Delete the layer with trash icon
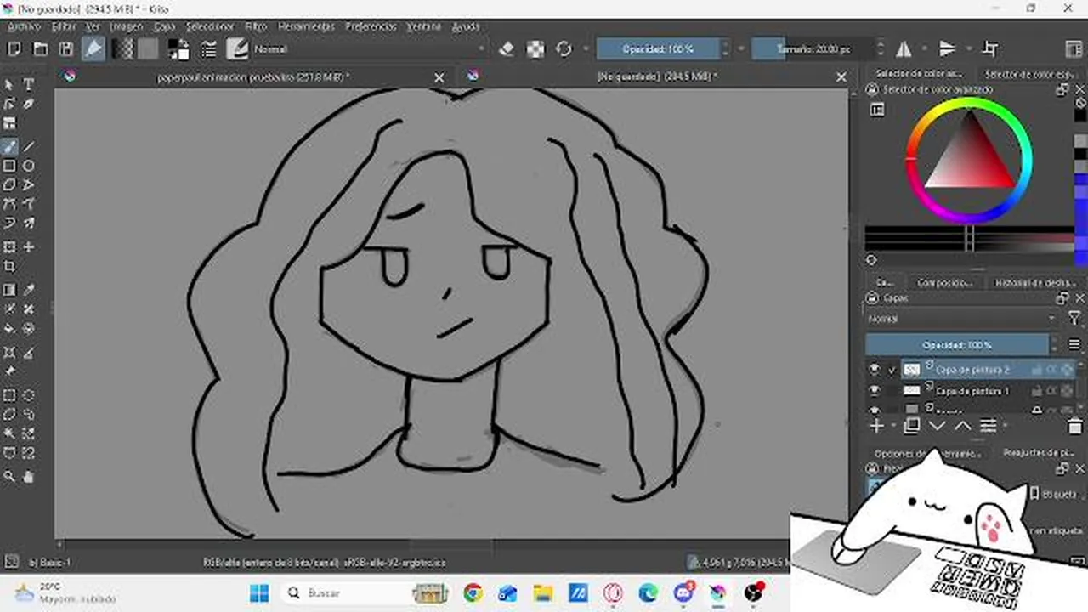The height and width of the screenshot is (612, 1088). coord(1074,425)
